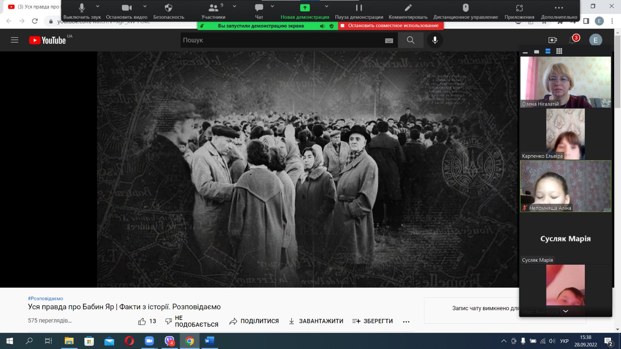Viewport: 621px width, 349px height.
Task: Switch Zoom panel to grid gallery view
Action: 559,51
